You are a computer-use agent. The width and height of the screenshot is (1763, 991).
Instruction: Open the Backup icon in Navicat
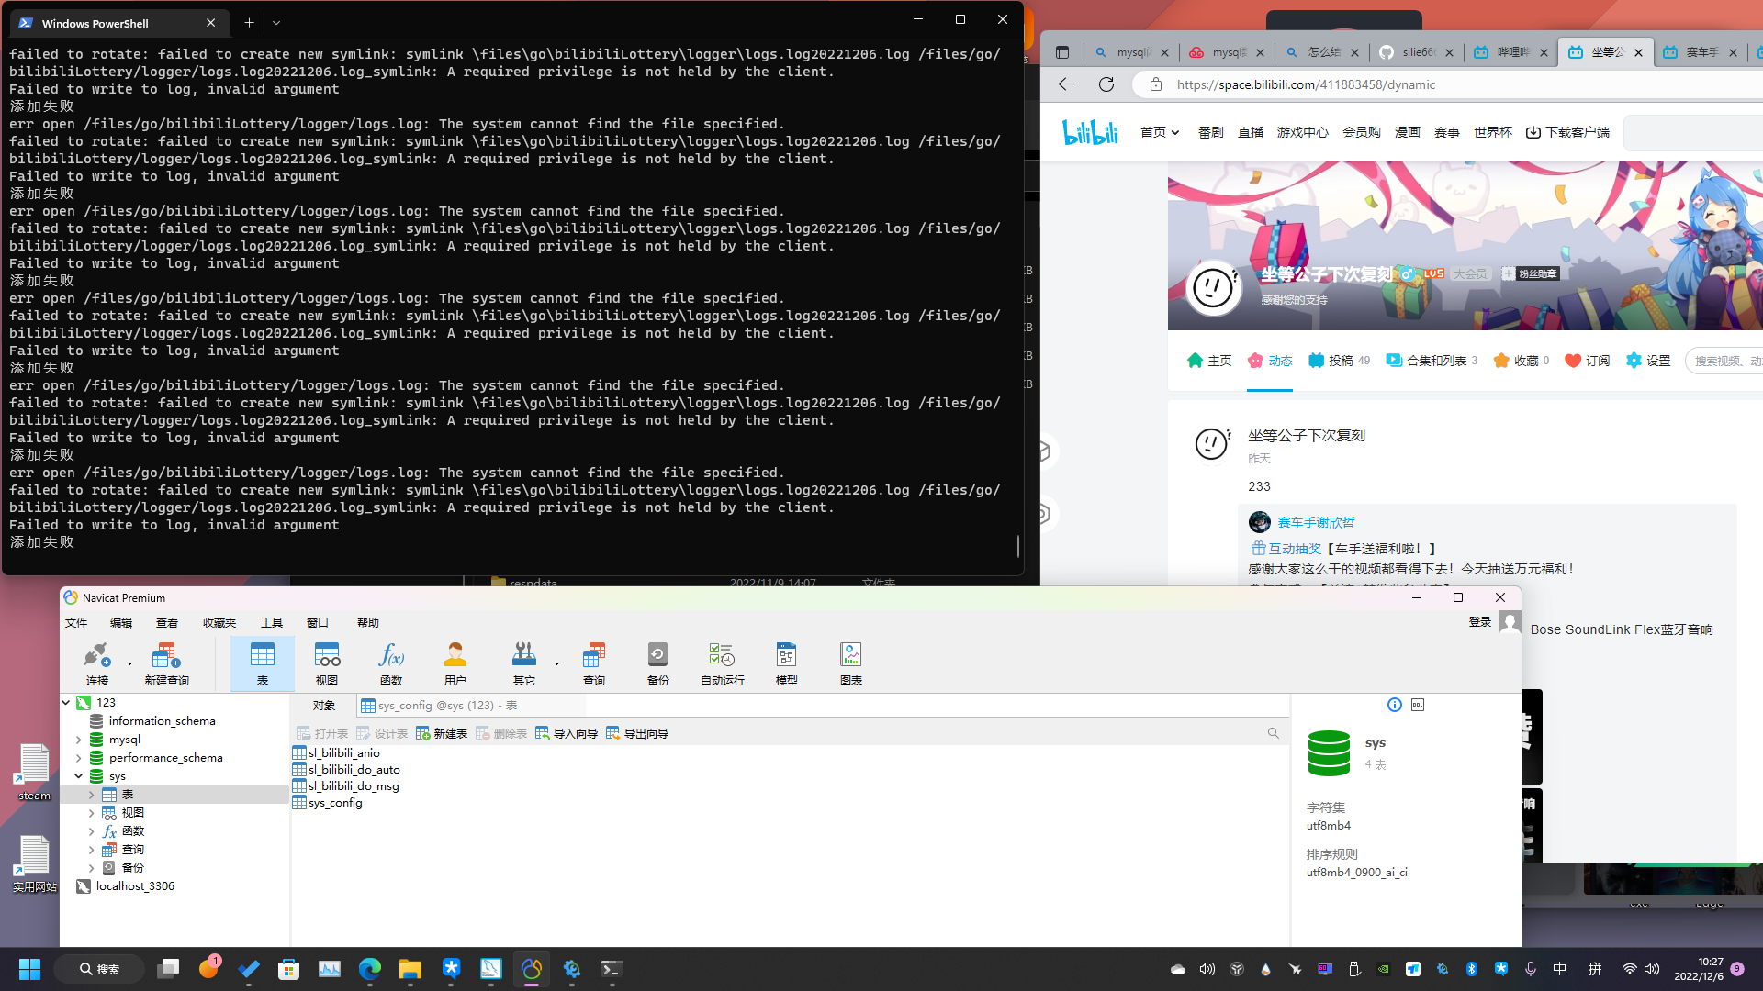click(657, 663)
